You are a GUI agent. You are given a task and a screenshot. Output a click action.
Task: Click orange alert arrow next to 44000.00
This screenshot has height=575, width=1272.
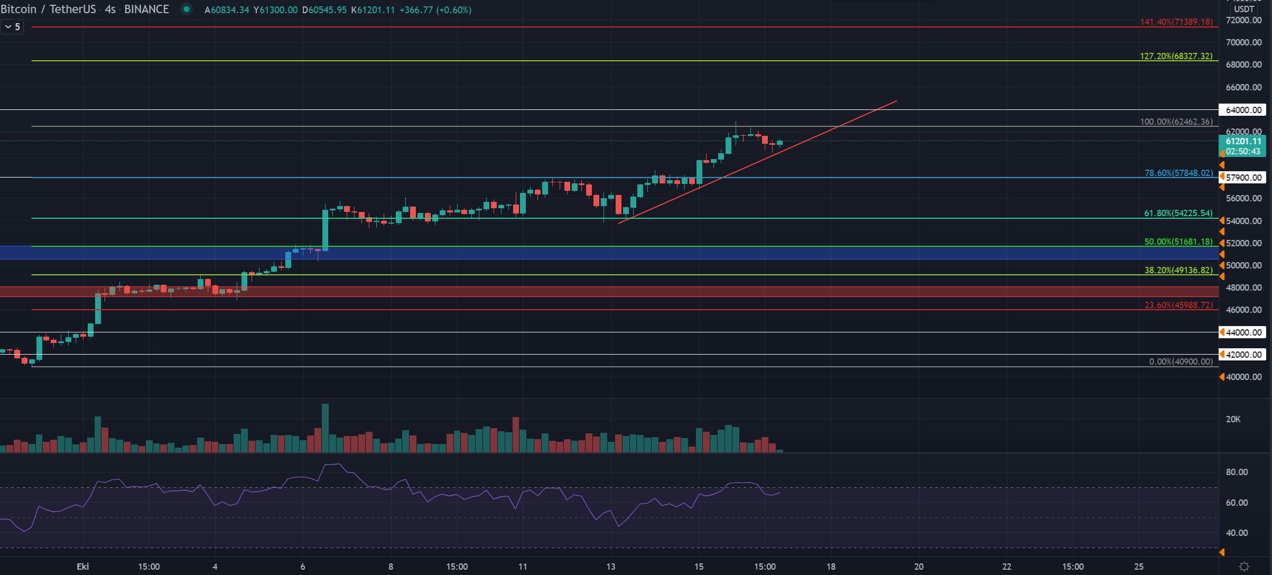1222,332
